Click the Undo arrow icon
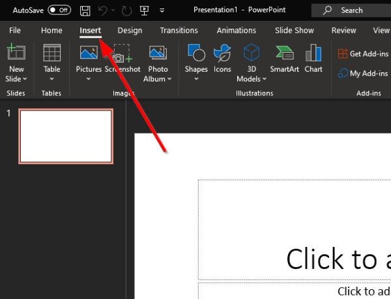The width and height of the screenshot is (391, 299). tap(103, 10)
